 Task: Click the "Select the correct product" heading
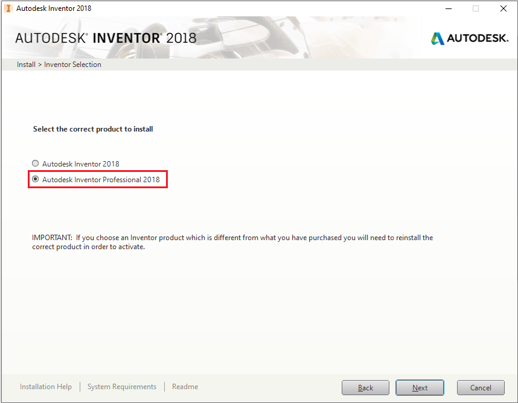(x=92, y=129)
